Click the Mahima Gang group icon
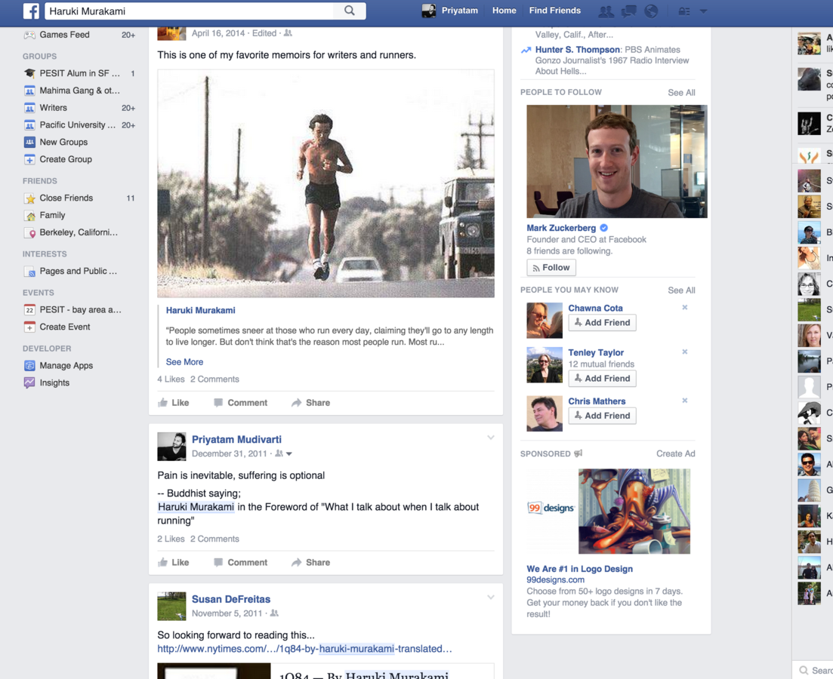Image resolution: width=833 pixels, height=679 pixels. [29, 91]
